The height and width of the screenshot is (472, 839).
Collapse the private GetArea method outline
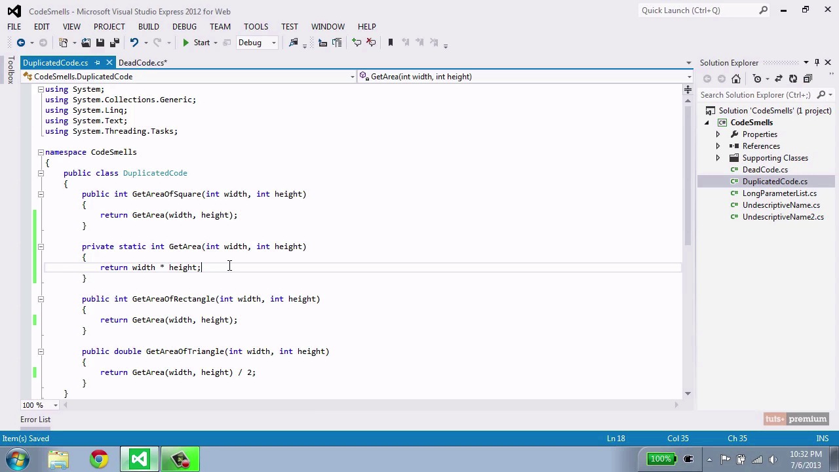(x=41, y=246)
